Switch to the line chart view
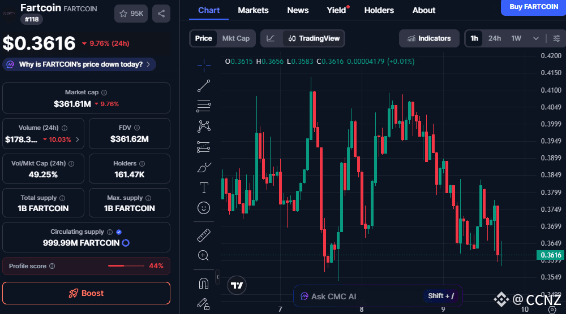 [271, 38]
